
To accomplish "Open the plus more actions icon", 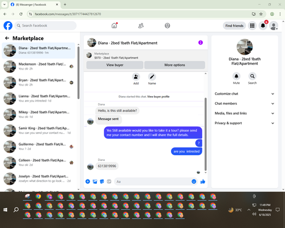I will point(88,181).
